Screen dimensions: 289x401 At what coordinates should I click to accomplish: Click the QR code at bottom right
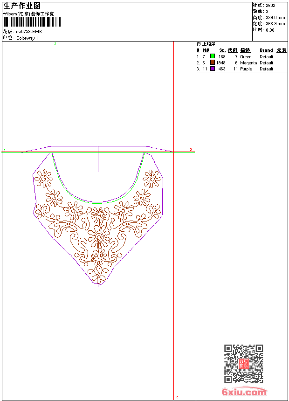(244, 363)
